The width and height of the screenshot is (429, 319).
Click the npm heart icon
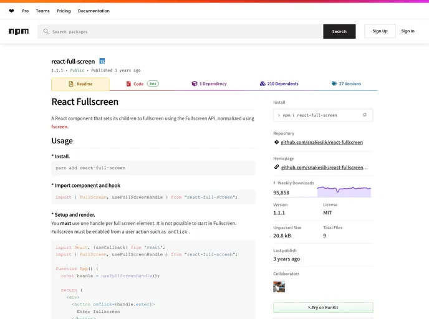pyautogui.click(x=11, y=11)
